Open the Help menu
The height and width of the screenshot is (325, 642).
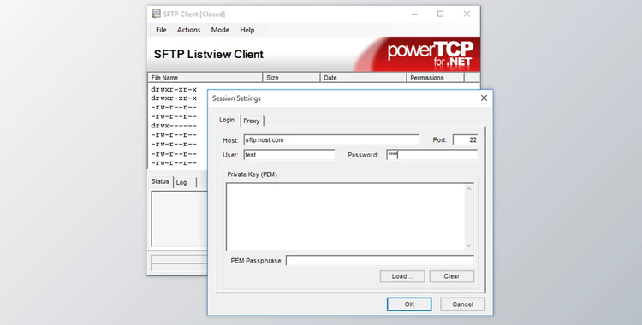(x=247, y=30)
